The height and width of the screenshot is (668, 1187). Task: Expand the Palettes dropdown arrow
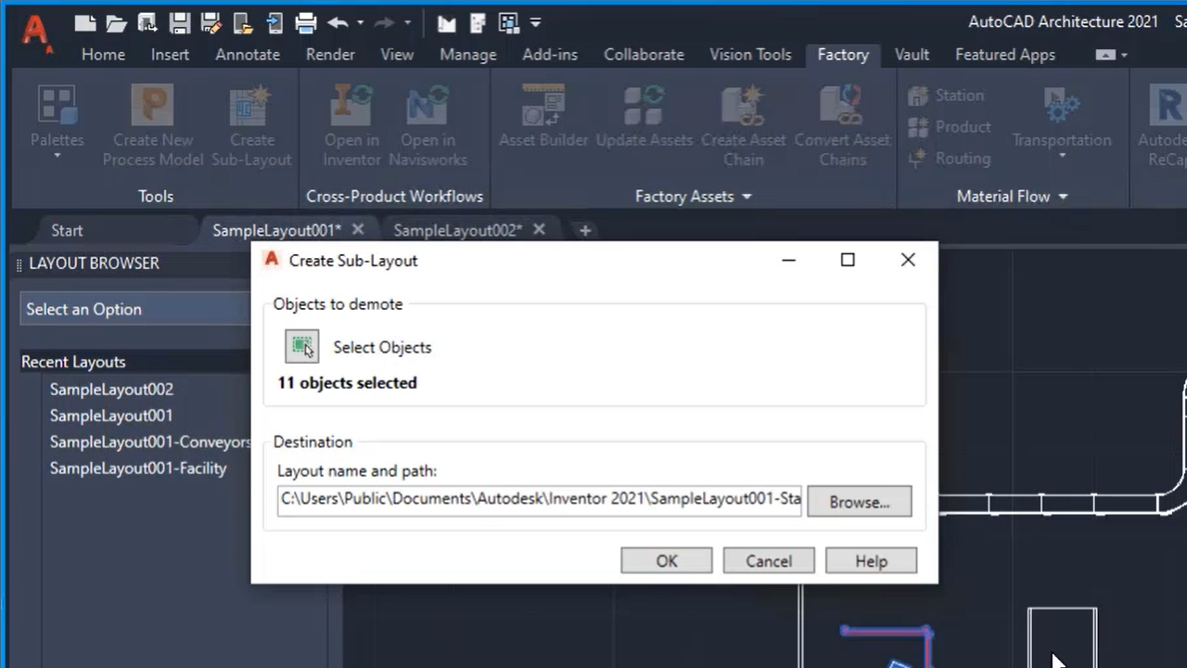(x=57, y=157)
